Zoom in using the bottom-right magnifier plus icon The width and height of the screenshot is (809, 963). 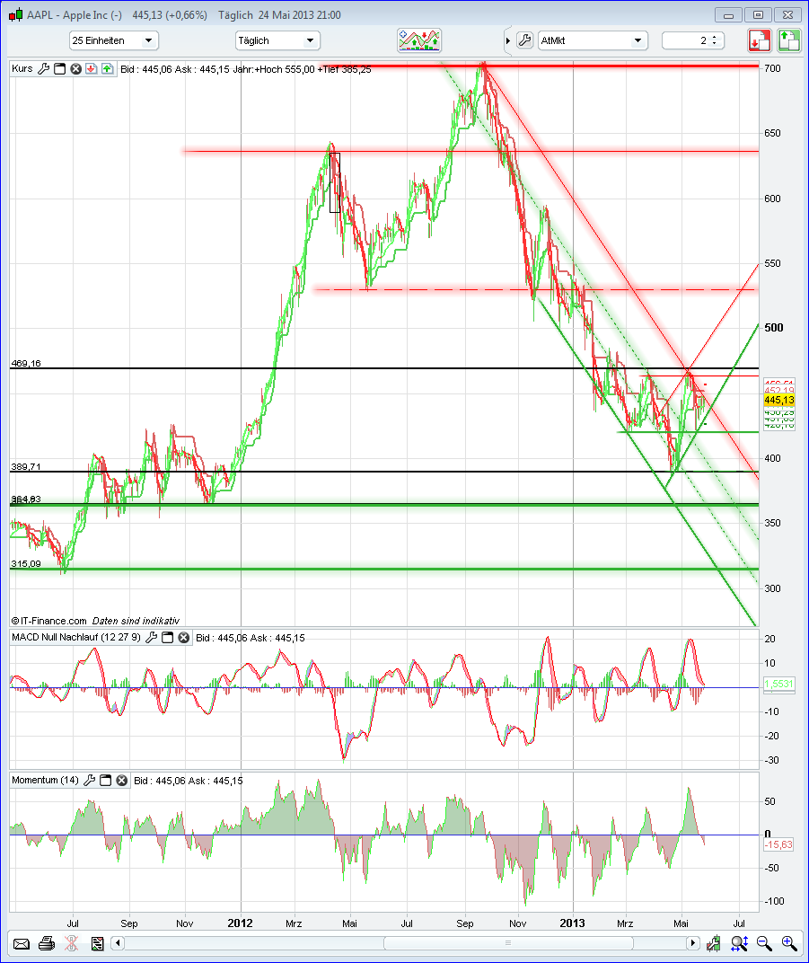(789, 943)
